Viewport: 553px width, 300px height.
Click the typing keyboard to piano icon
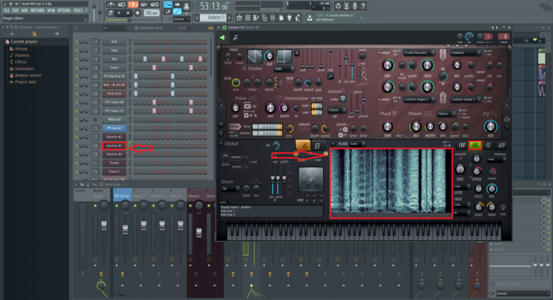[x=168, y=4]
